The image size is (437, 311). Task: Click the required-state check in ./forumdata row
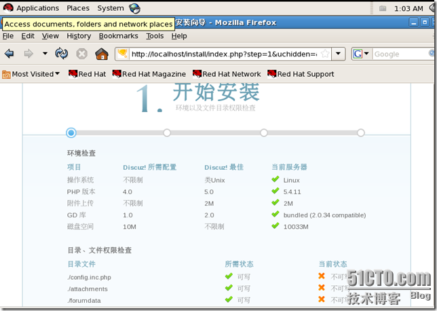[229, 299]
